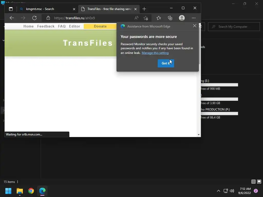Open Manage this setting link
This screenshot has width=263, height=197.
pyautogui.click(x=155, y=53)
